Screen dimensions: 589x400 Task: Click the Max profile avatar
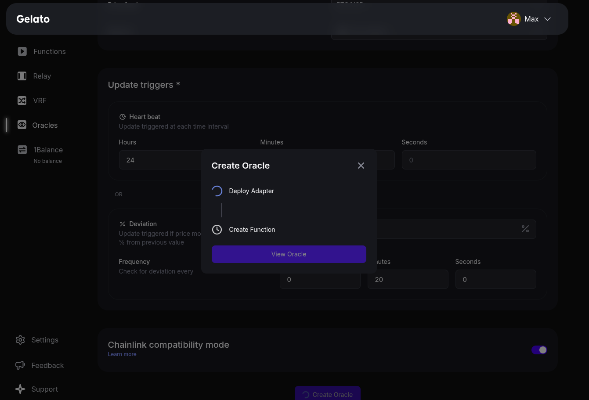513,19
